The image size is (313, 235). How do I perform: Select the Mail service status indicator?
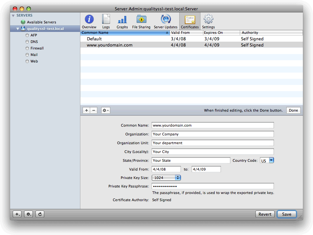27,55
